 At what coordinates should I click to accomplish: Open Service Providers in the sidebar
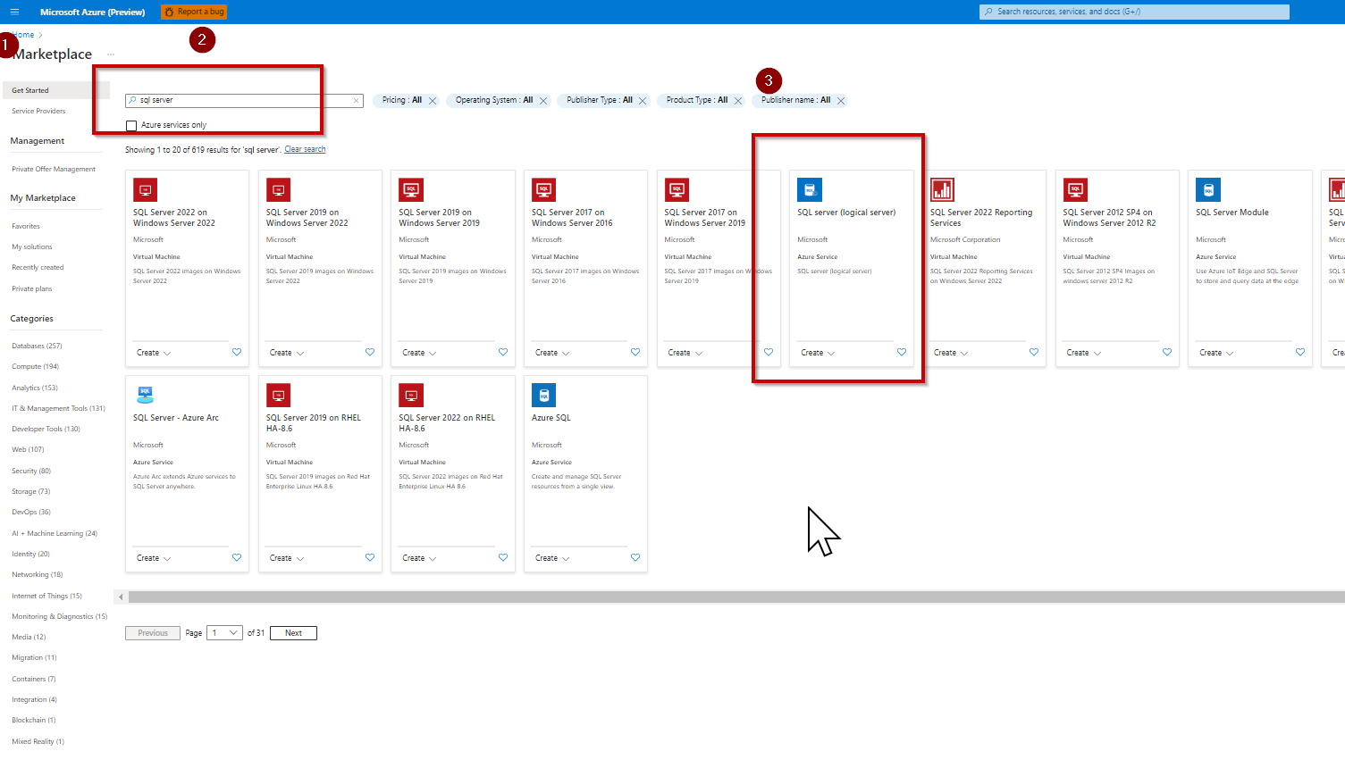coord(38,111)
